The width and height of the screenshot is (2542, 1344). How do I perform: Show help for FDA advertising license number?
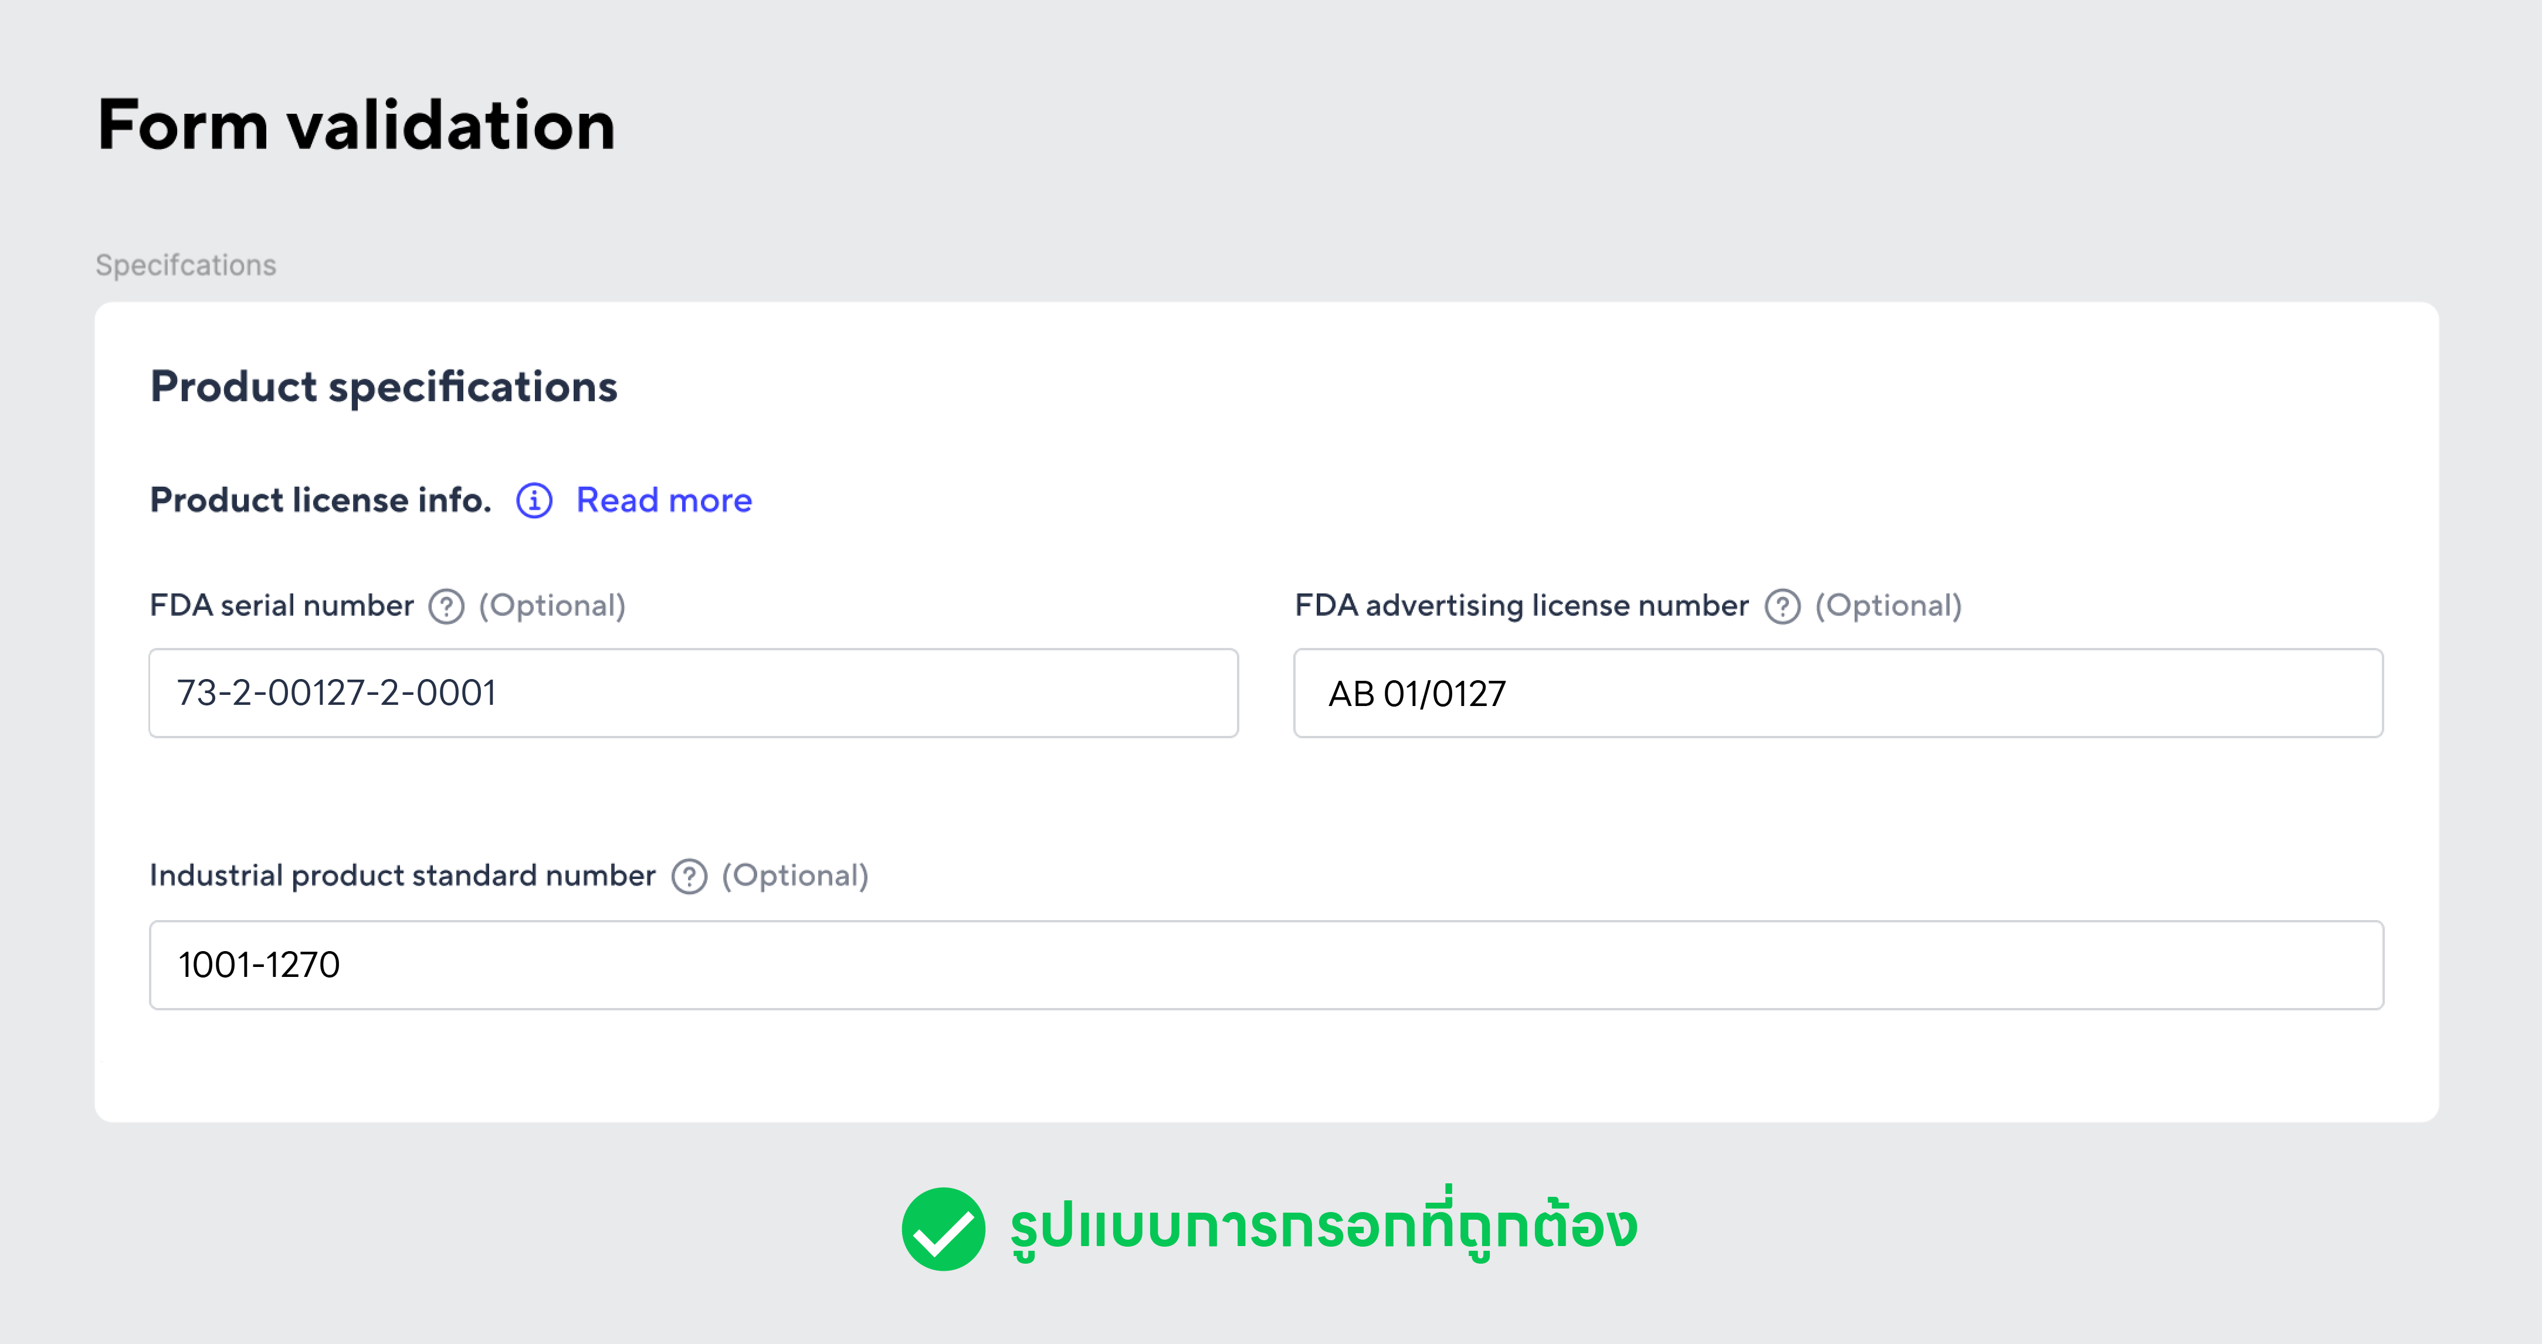(x=1782, y=606)
